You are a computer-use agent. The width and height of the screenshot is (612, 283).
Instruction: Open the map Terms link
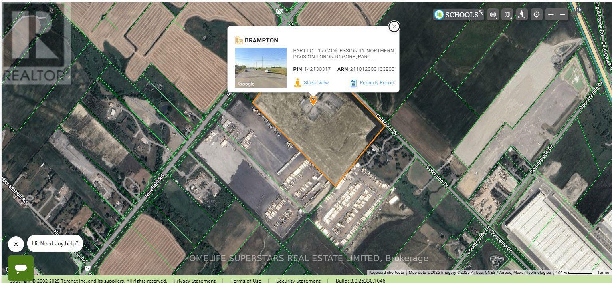603,273
